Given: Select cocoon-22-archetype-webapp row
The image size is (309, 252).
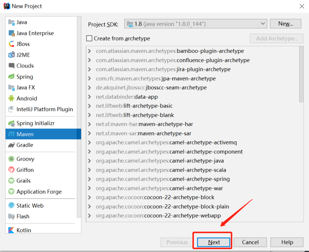Looking at the screenshot, I should tap(192, 216).
